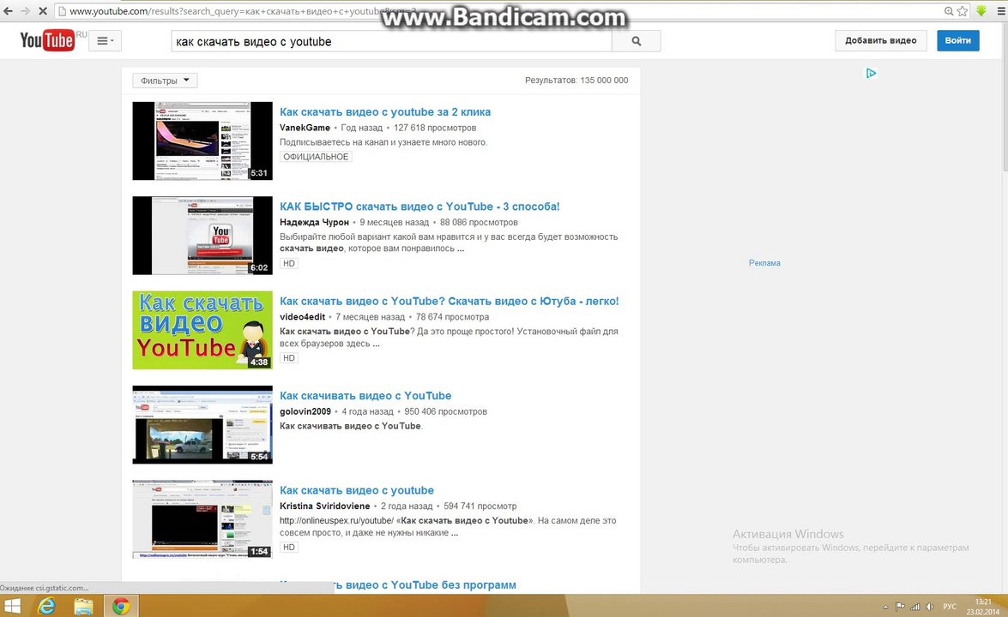This screenshot has width=1008, height=617.
Task: Open Kristina Sviridoviene's 'Как скачать видео с youtube'
Action: (x=357, y=490)
